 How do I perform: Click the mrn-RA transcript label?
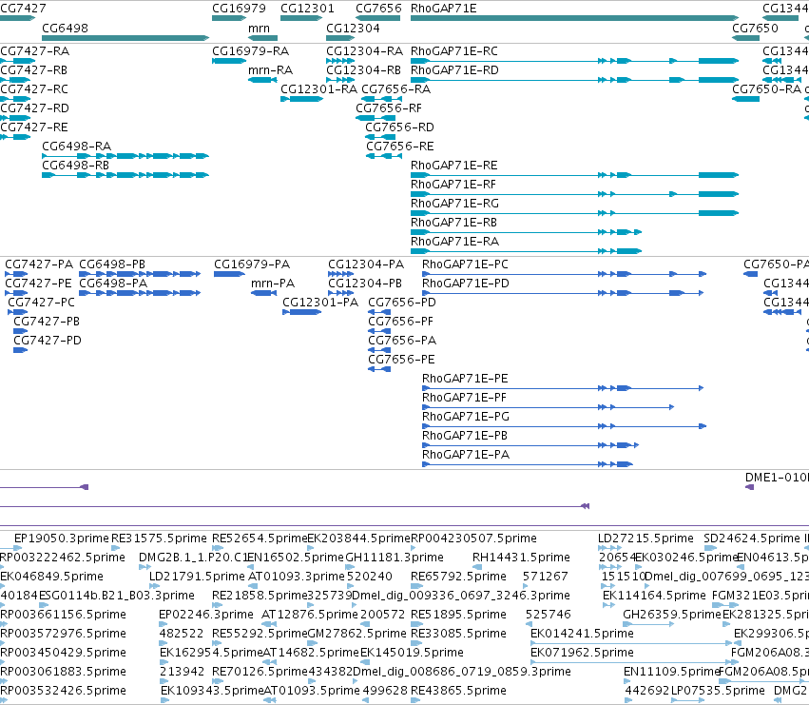click(x=270, y=70)
